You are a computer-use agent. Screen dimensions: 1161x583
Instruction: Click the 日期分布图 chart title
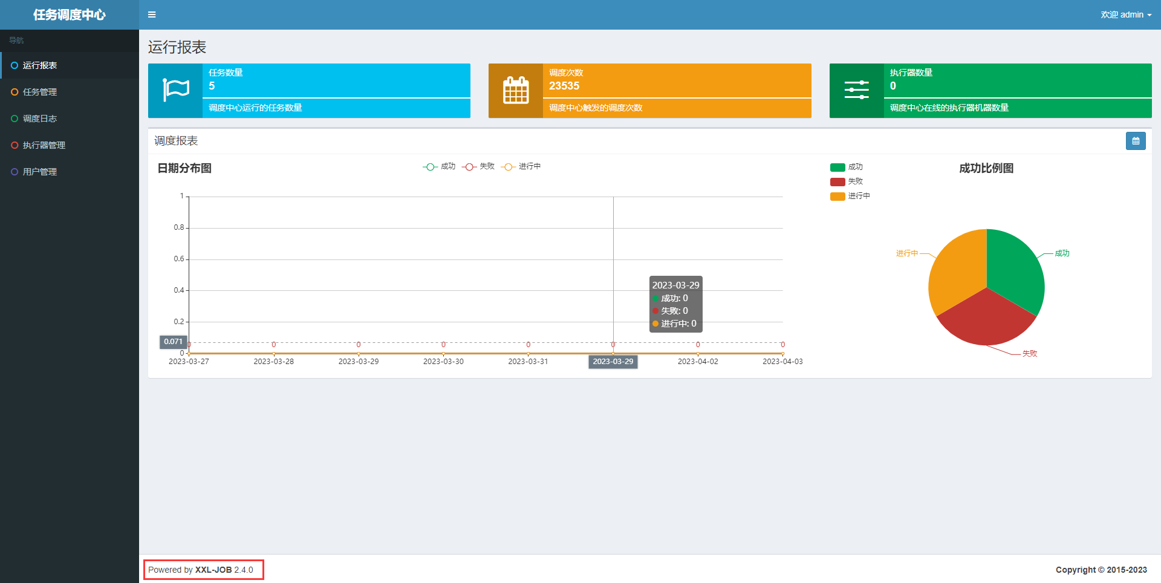pyautogui.click(x=184, y=168)
